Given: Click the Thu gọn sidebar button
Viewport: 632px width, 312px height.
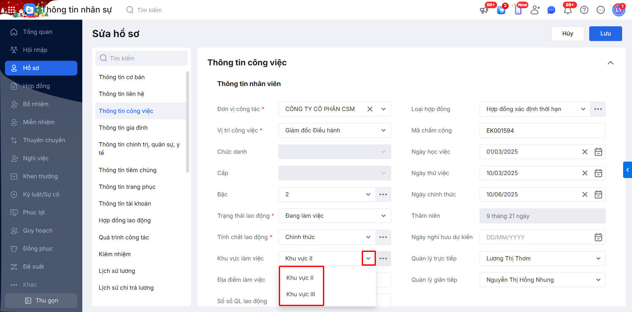Looking at the screenshot, I should point(41,301).
